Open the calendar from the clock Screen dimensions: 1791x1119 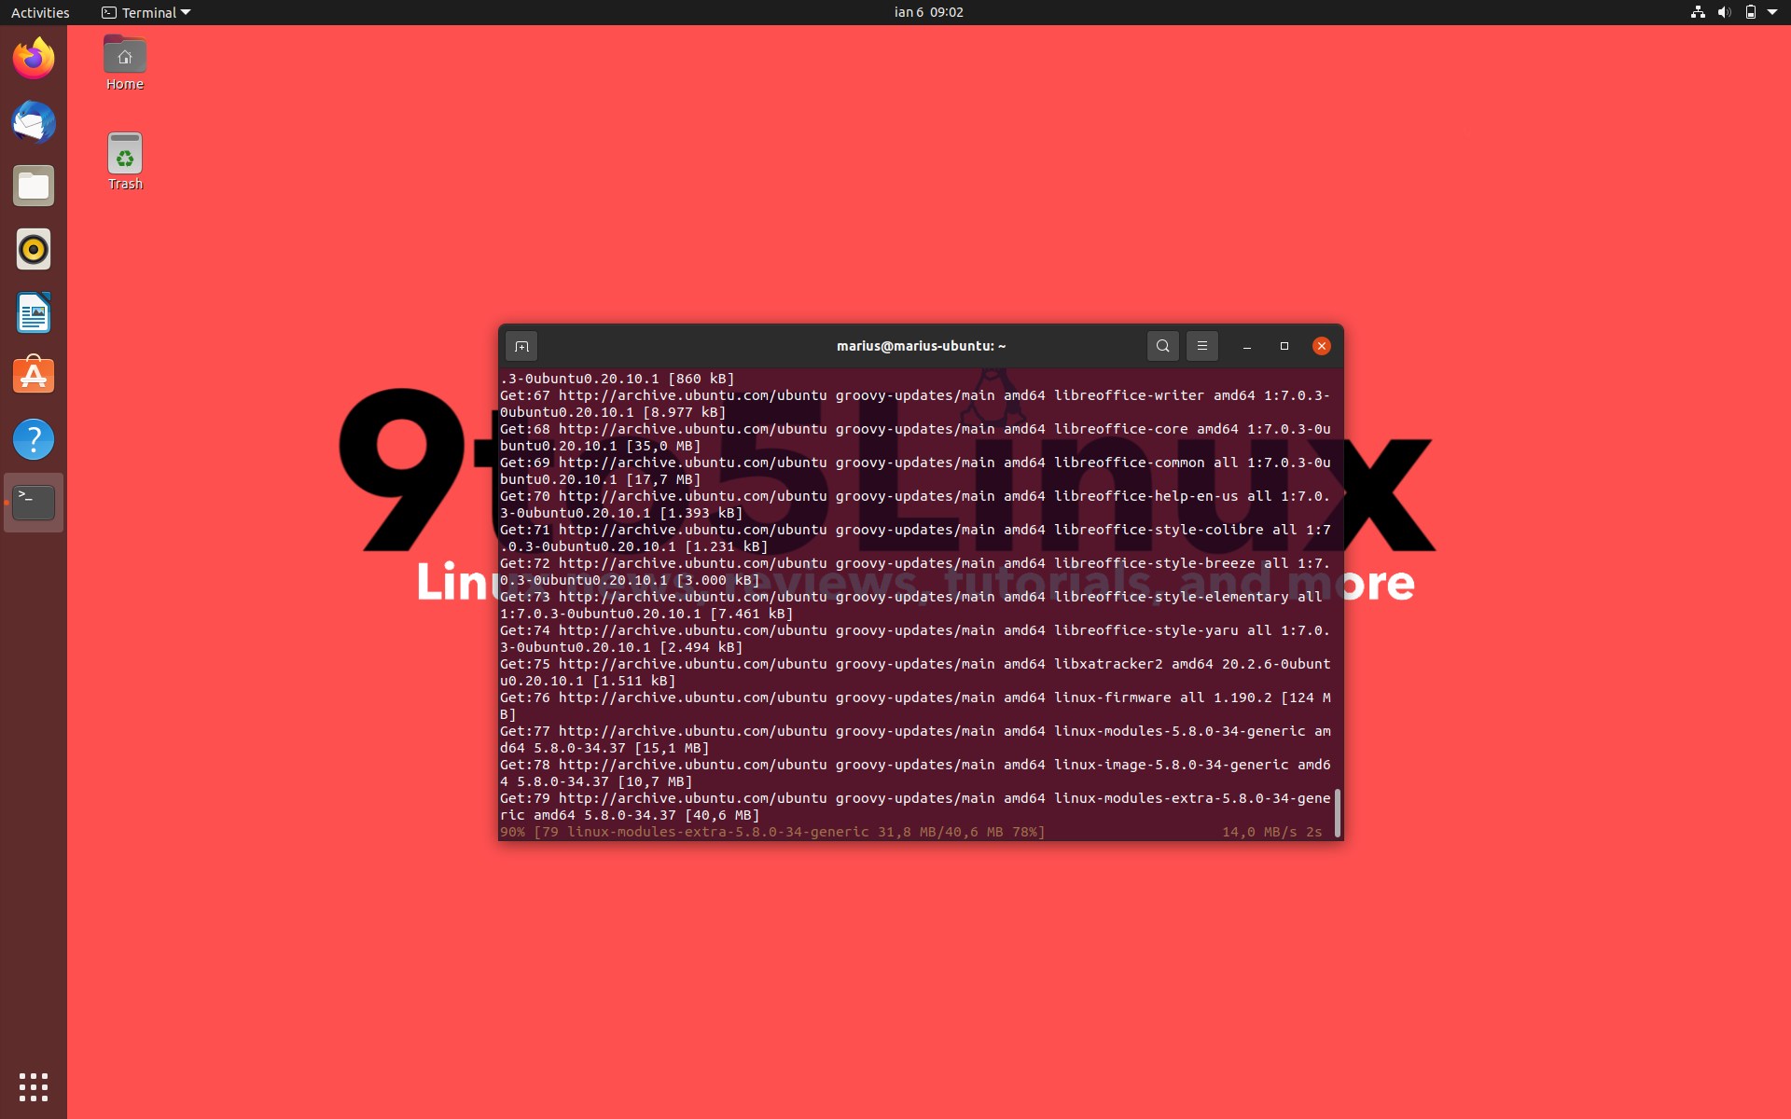point(928,12)
